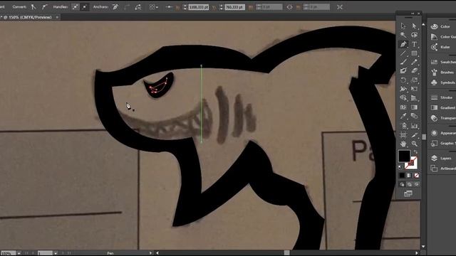The image size is (456, 256).
Task: Choose the Zoom tool magnifier
Action: [414, 144]
